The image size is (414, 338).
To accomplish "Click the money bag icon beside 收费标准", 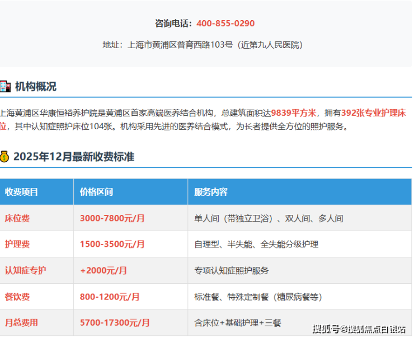I will pos(4,157).
